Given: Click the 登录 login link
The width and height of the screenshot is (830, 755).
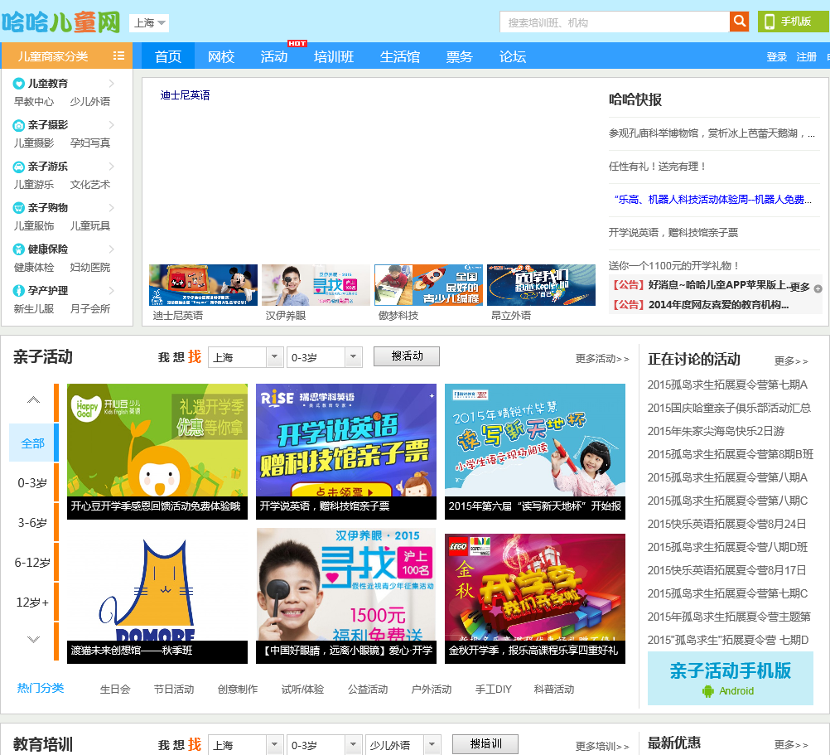Looking at the screenshot, I should pyautogui.click(x=776, y=56).
